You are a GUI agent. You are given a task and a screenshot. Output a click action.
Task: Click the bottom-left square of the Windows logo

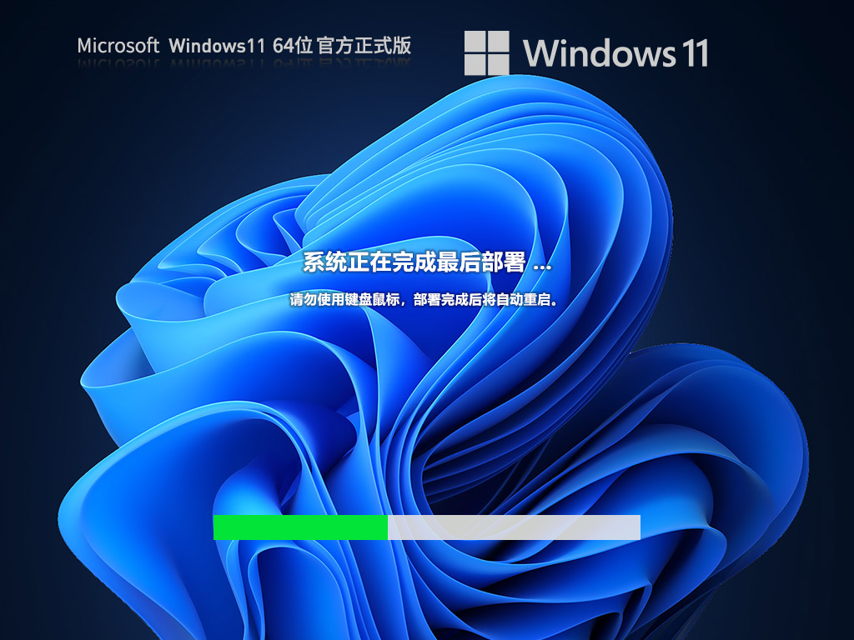coord(477,65)
